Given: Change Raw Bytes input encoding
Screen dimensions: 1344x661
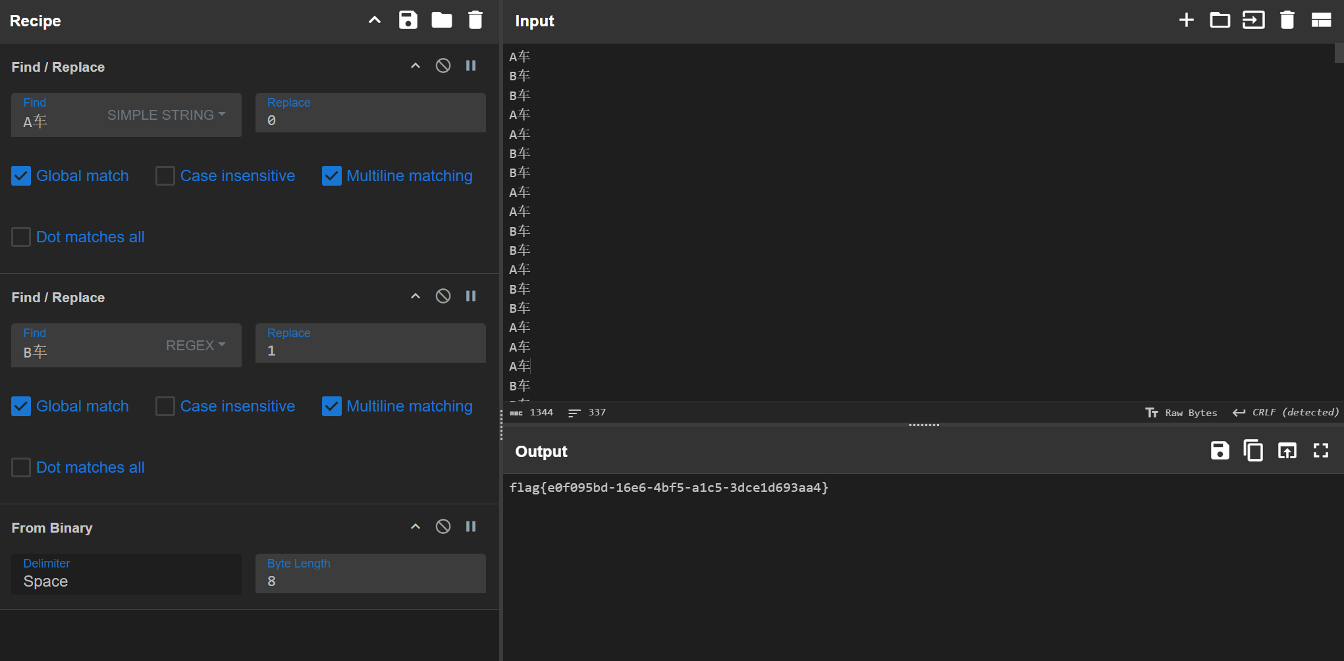Looking at the screenshot, I should [x=1181, y=413].
